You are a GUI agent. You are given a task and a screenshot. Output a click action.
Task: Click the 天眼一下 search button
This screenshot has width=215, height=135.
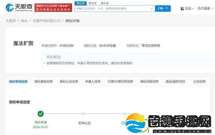(163, 8)
